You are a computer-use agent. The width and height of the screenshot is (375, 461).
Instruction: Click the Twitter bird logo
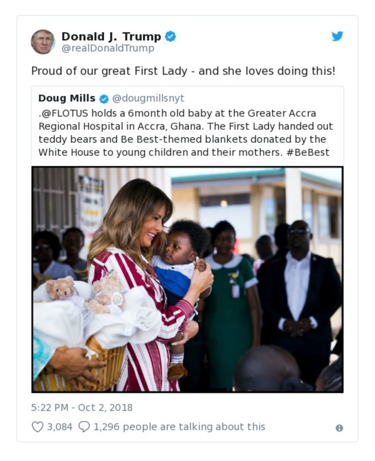pyautogui.click(x=337, y=36)
